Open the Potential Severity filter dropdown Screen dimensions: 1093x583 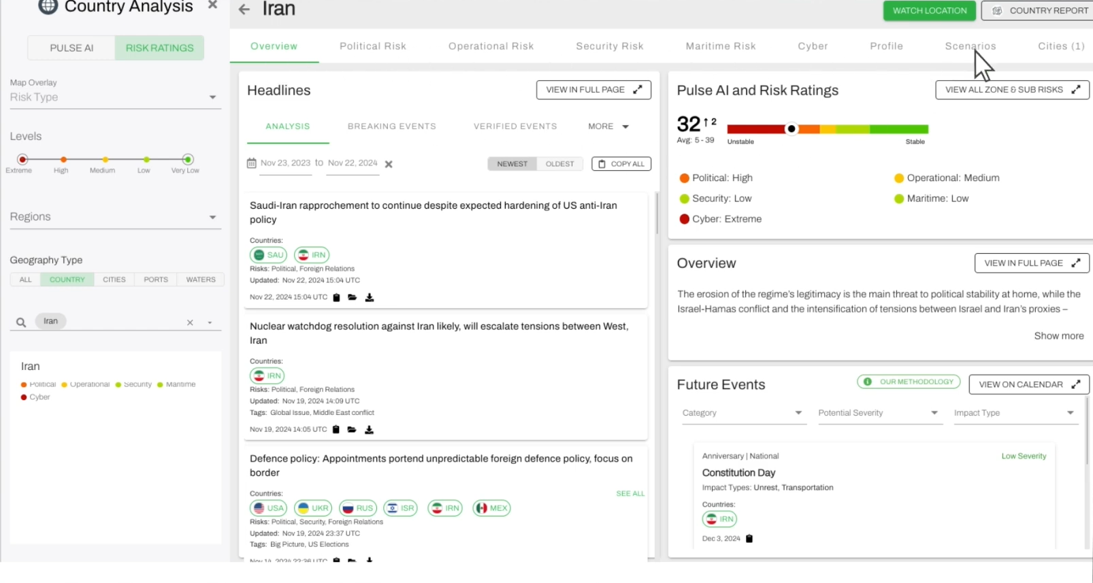point(879,413)
